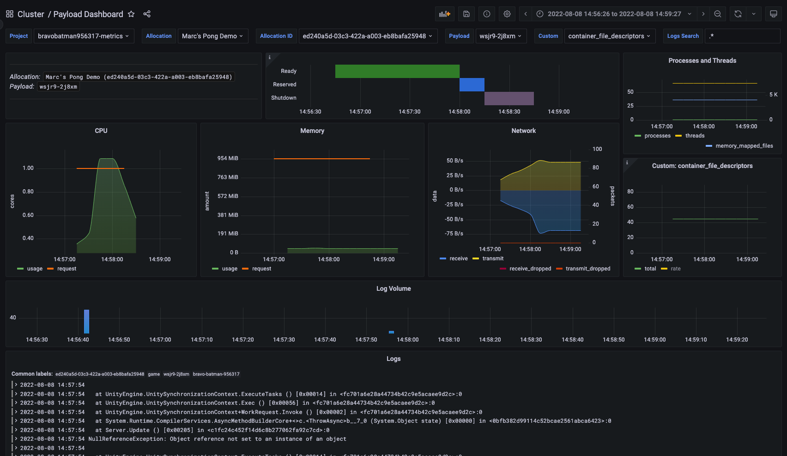
Task: Open dashboard insights info icon
Action: pyautogui.click(x=487, y=14)
